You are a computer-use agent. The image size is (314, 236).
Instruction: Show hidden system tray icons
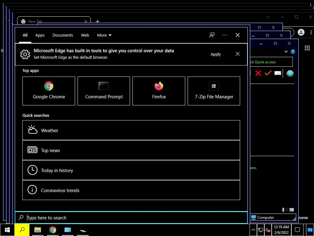click(253, 230)
